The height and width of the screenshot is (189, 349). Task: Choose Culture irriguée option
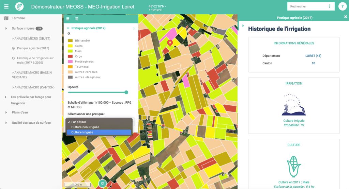(99, 132)
